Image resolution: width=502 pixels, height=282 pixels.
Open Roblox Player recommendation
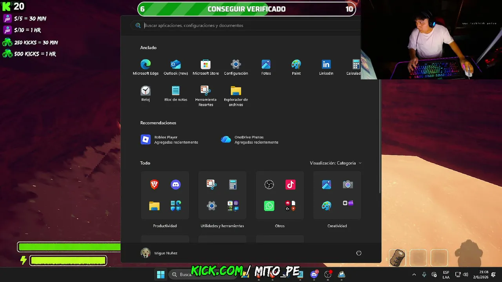[x=169, y=140]
